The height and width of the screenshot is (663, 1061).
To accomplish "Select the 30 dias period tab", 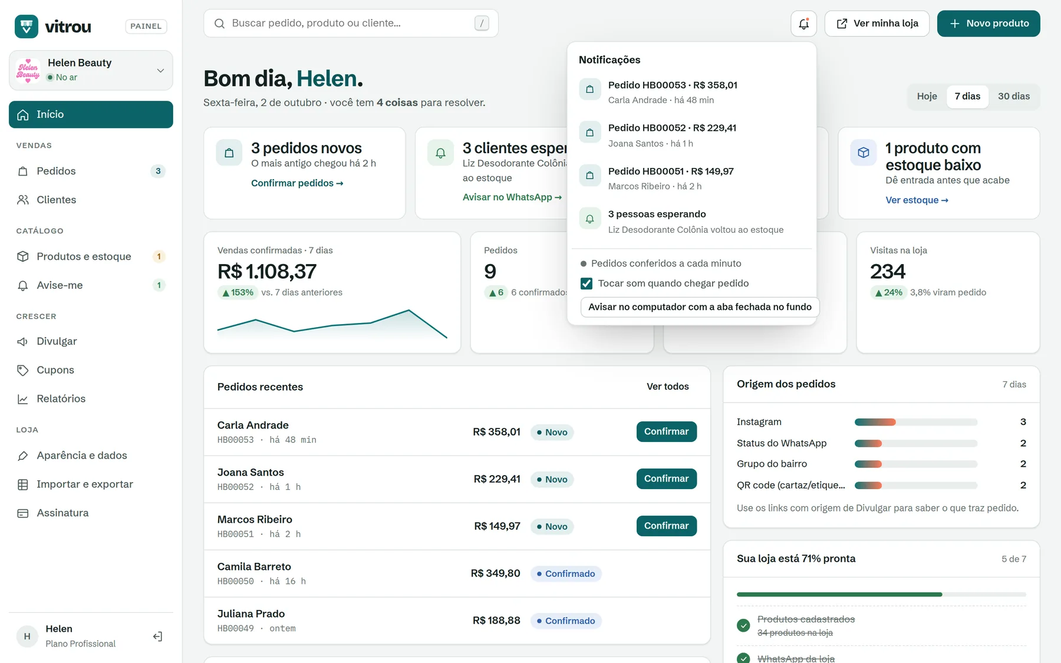I will [x=1014, y=97].
